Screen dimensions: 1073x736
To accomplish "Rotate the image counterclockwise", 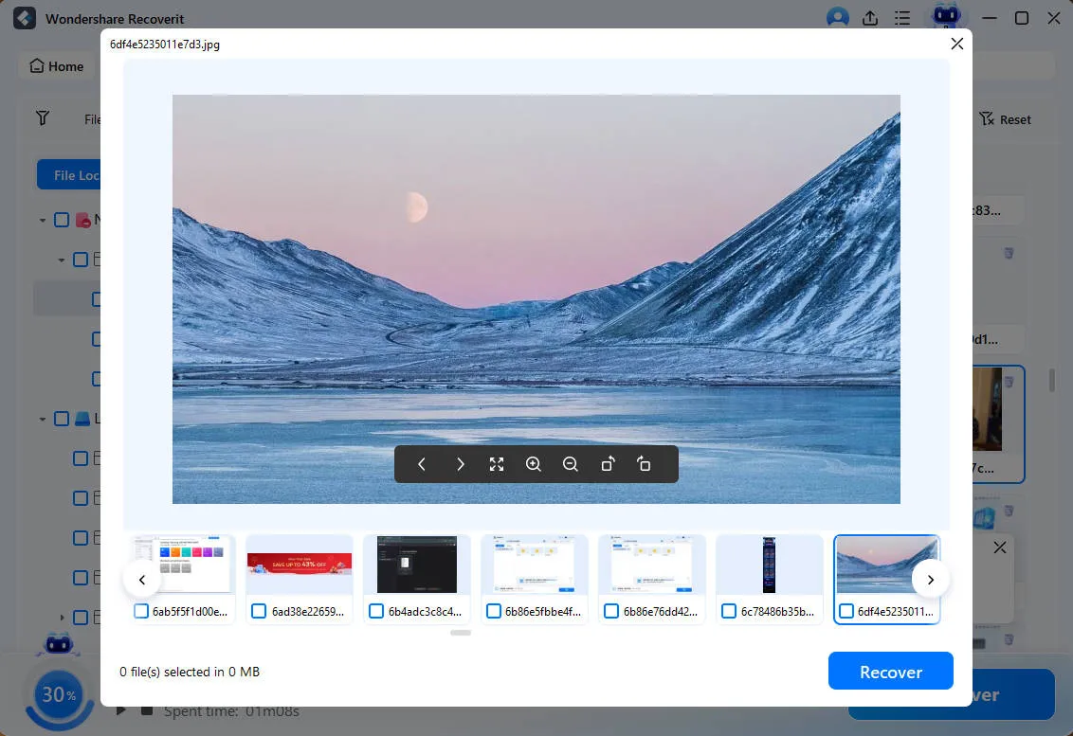I will [608, 464].
